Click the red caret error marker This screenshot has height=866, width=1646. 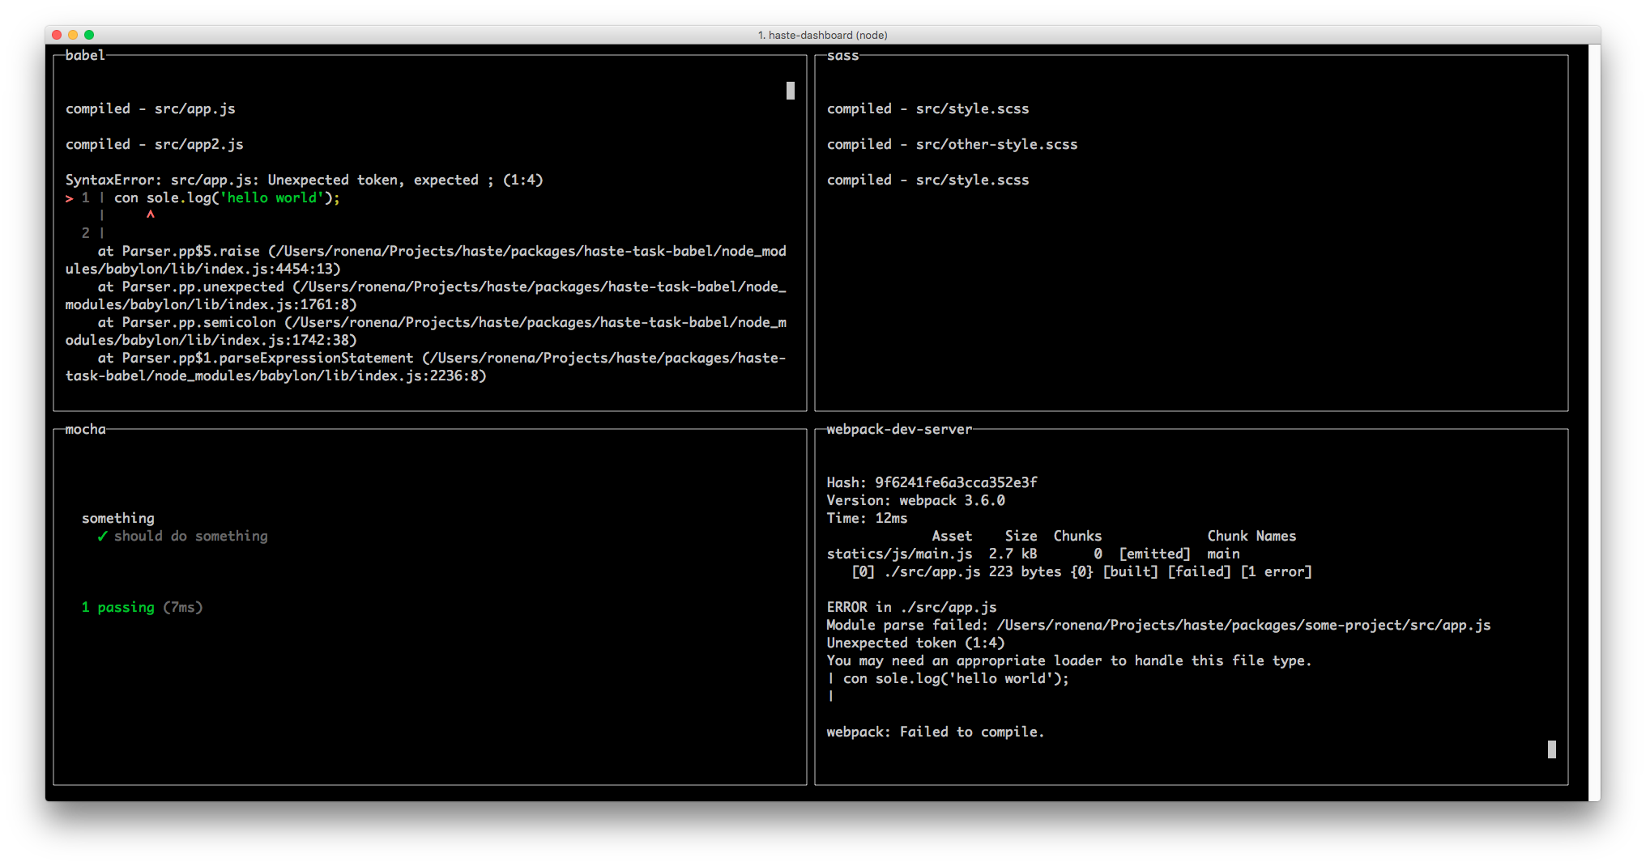tap(151, 214)
